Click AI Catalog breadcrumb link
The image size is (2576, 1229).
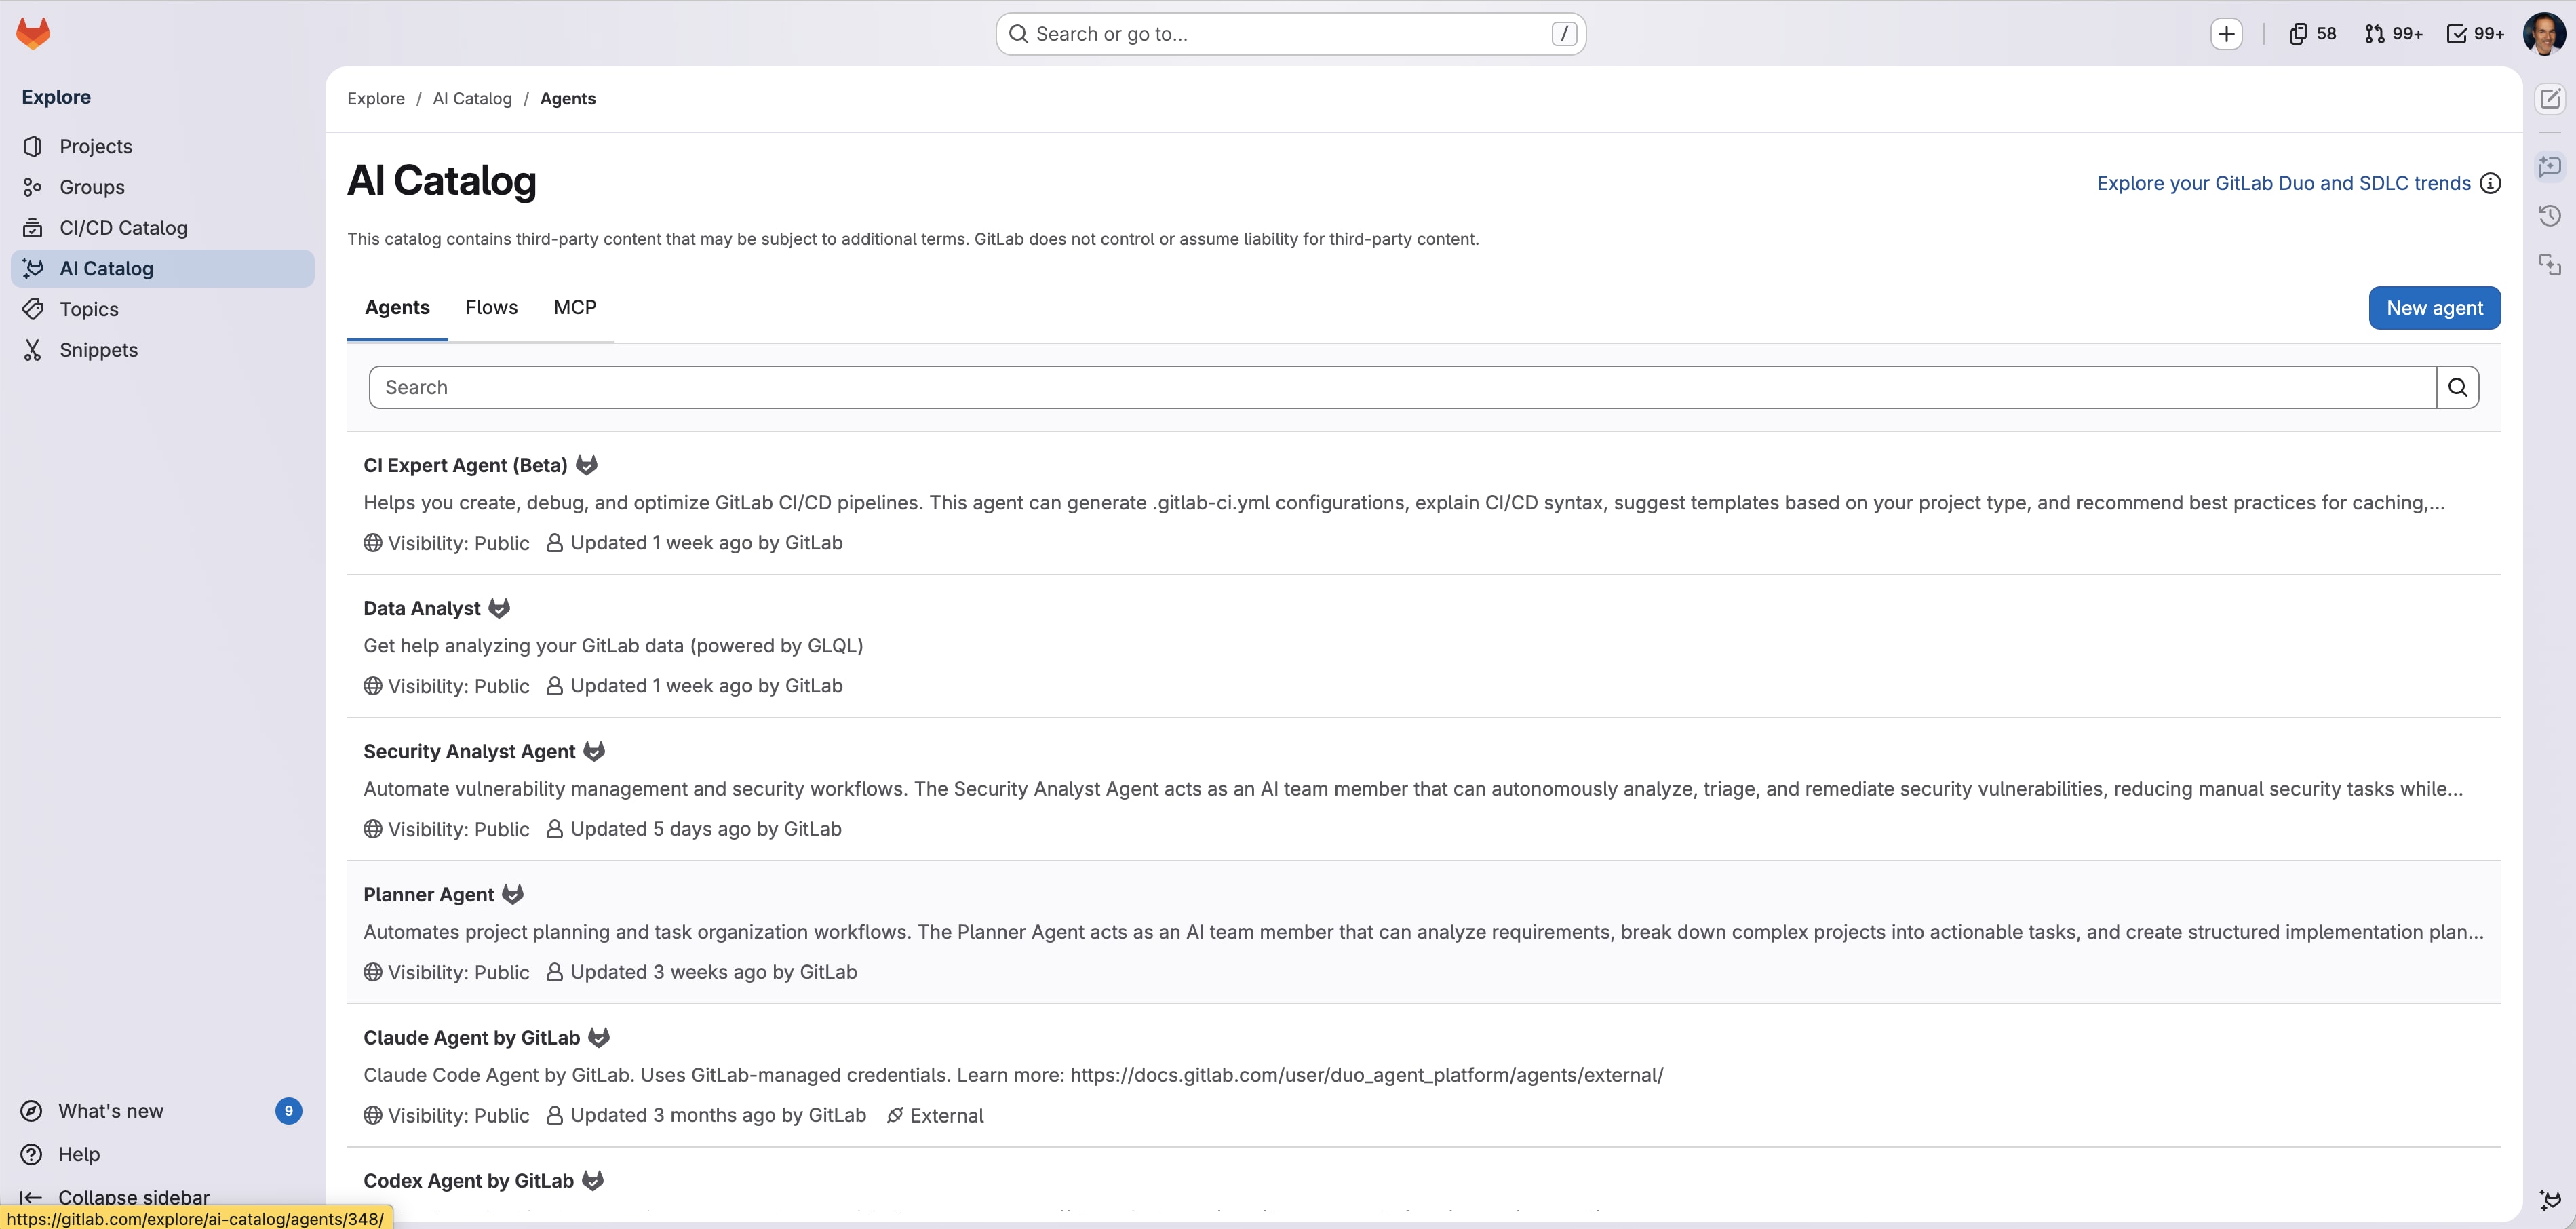(x=472, y=98)
